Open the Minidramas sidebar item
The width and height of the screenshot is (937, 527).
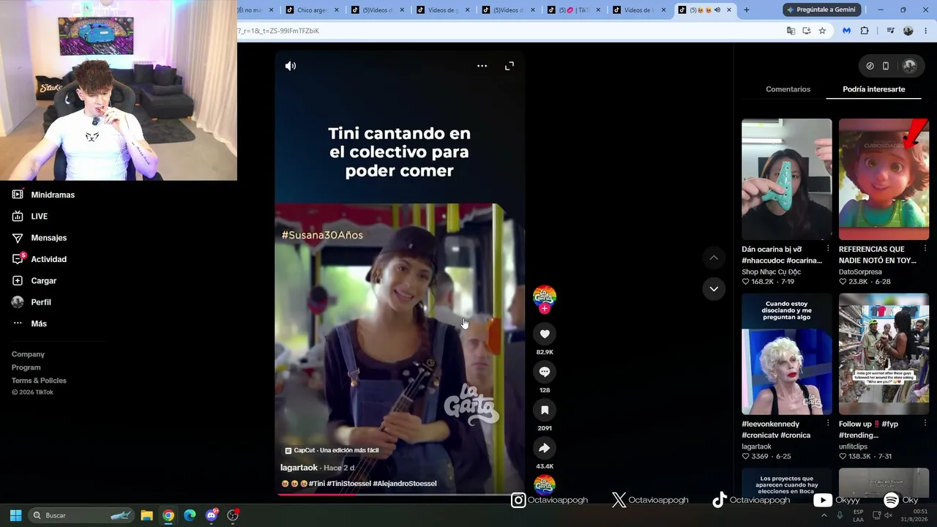(44, 195)
